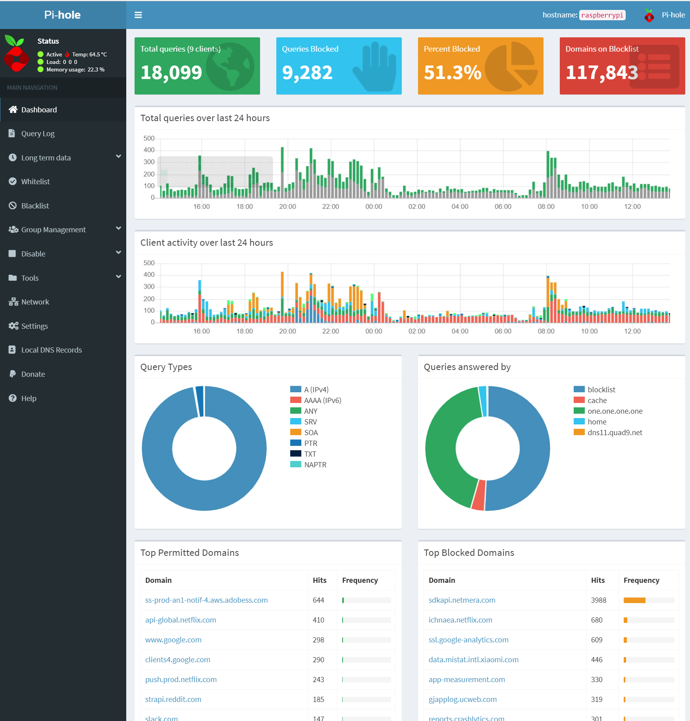Toggle cache in Queries answered by legend

pos(590,400)
